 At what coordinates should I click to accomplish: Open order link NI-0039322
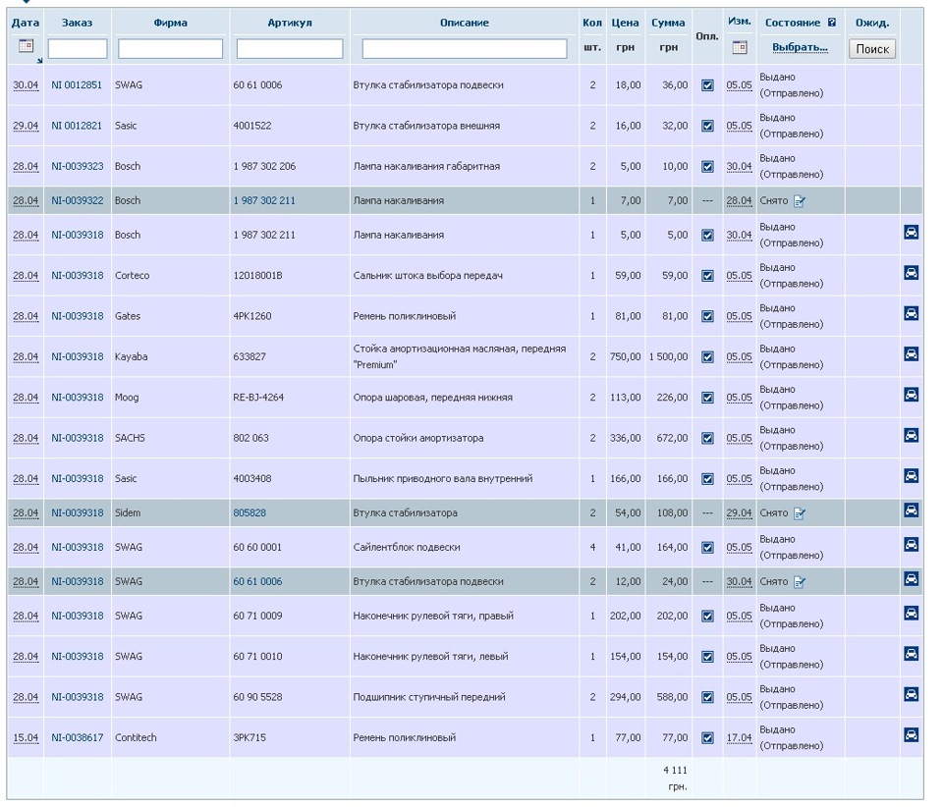tap(77, 200)
